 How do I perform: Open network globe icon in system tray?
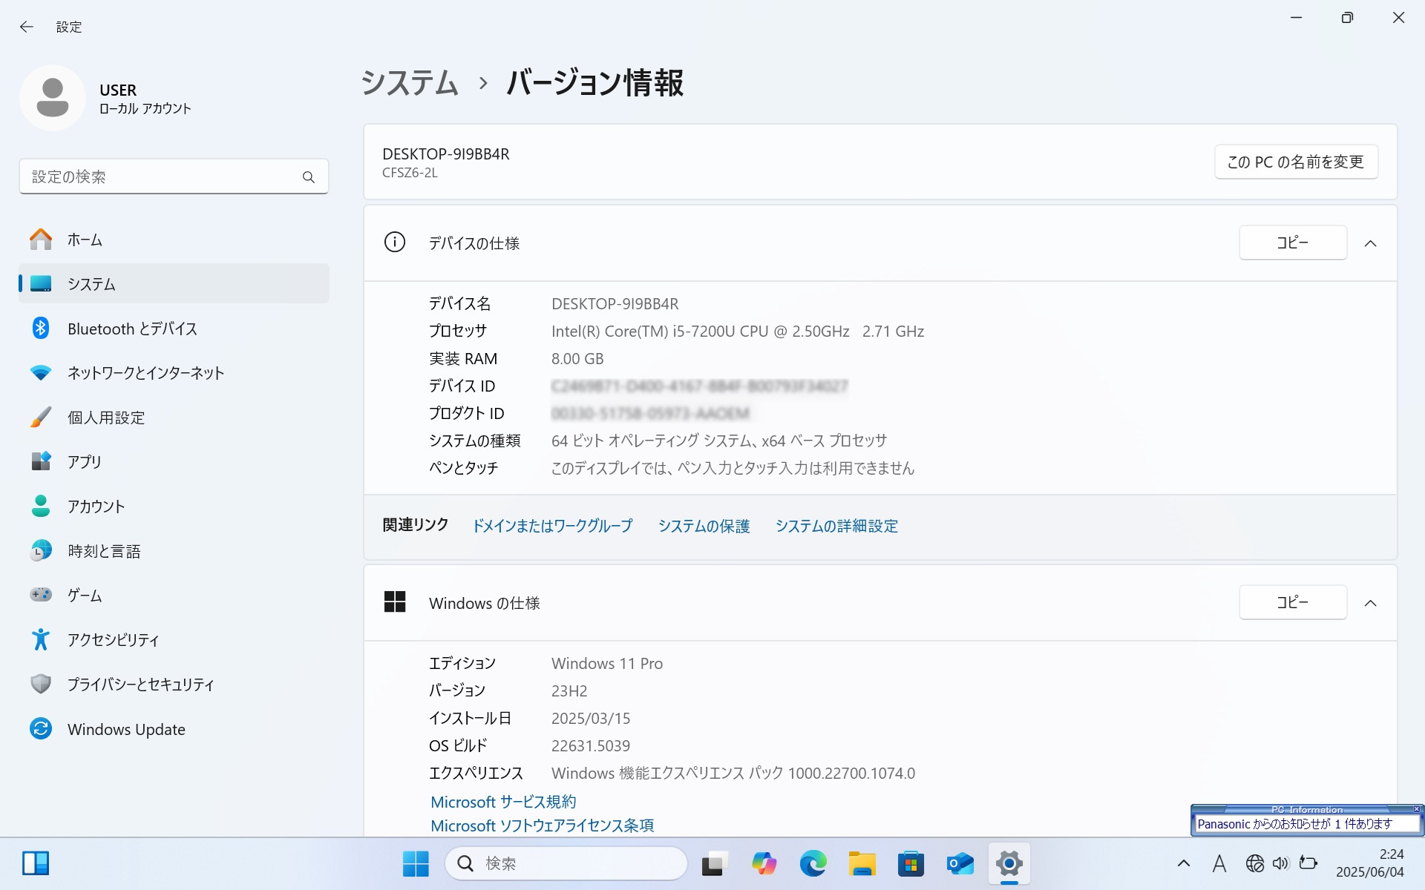[1254, 863]
